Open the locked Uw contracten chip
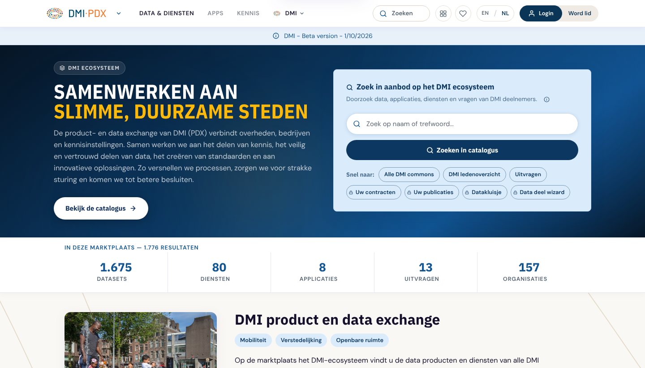Screen dimensions: 645x368 (374, 192)
